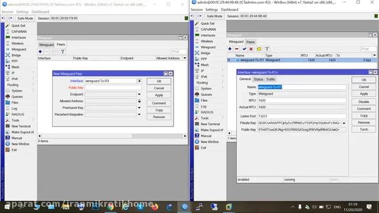Expand Preshared Key arrow in New Wireguard Peer

[139, 108]
